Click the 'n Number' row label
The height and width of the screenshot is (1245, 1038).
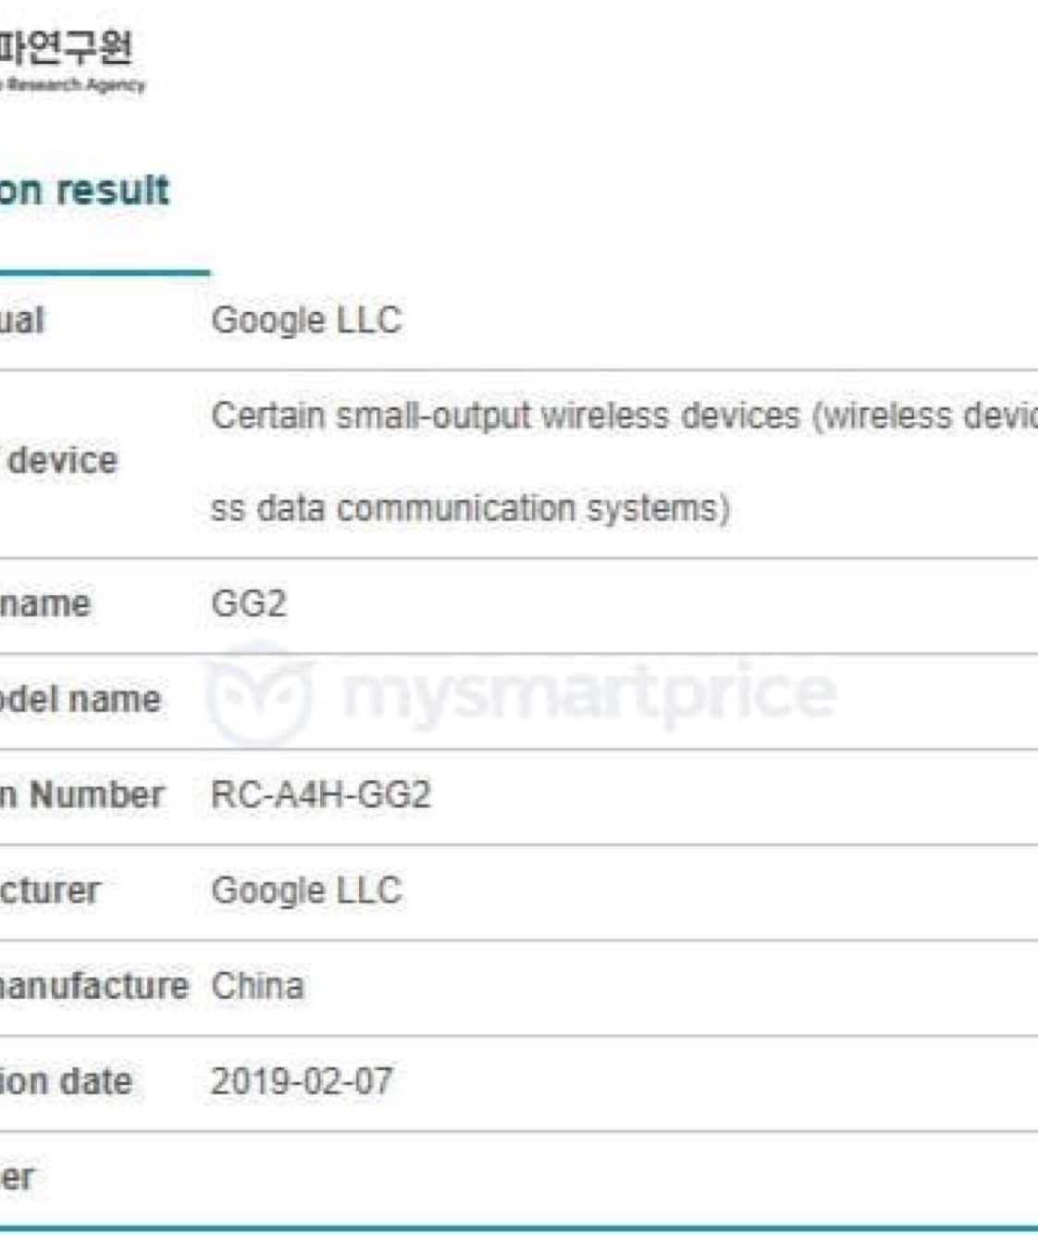pos(81,795)
